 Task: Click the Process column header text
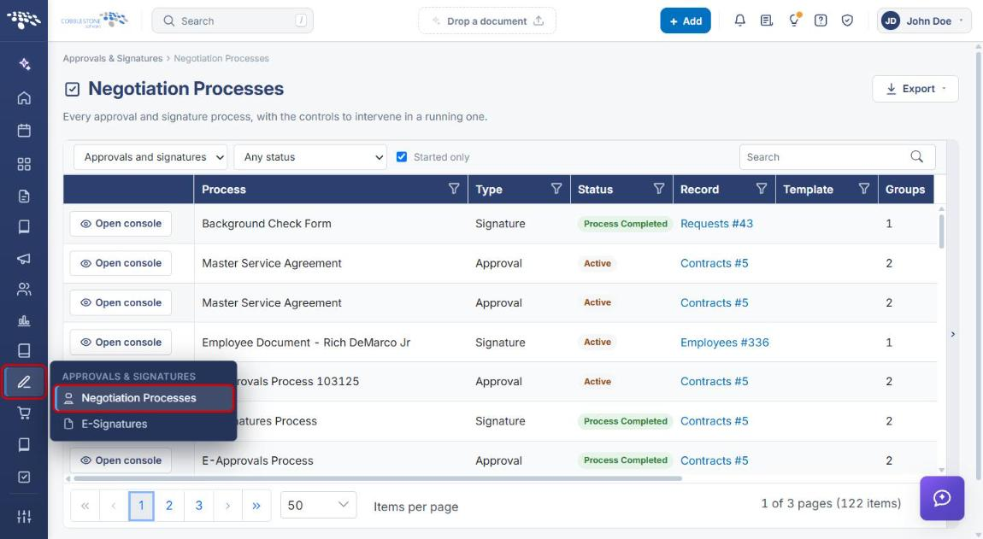click(x=224, y=190)
